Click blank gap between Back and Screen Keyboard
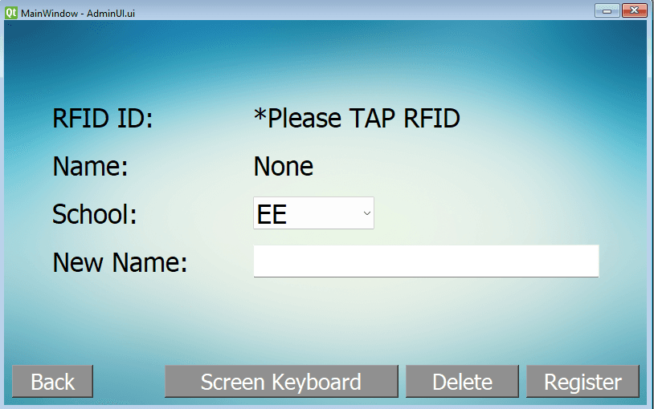This screenshot has width=654, height=409. (x=129, y=382)
